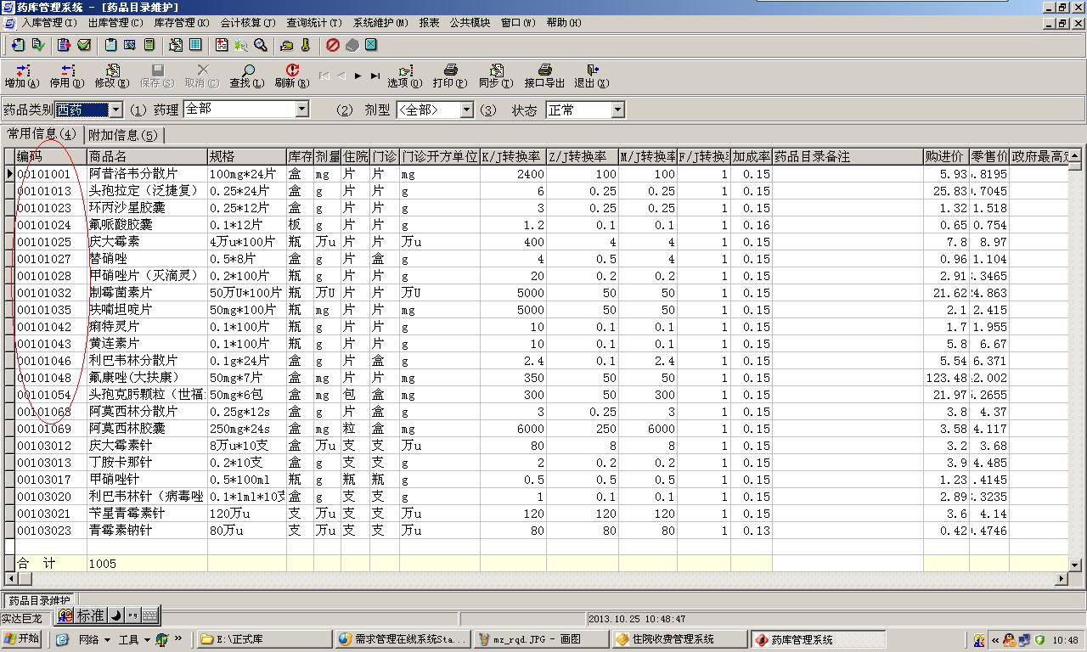This screenshot has height=652, width=1087.
Task: Open the 药理 pharmacology dropdown
Action: [x=301, y=110]
